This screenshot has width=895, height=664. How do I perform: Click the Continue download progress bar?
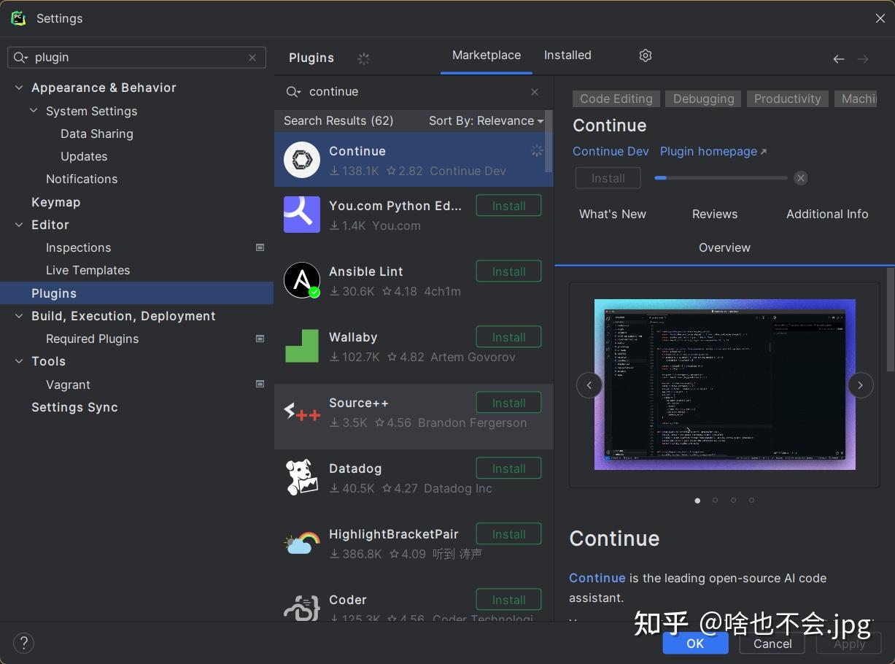coord(720,177)
